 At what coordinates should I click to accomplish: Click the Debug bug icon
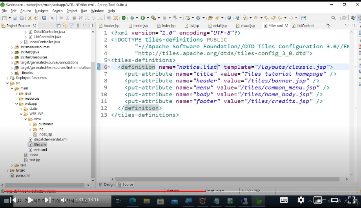[x=132, y=18]
